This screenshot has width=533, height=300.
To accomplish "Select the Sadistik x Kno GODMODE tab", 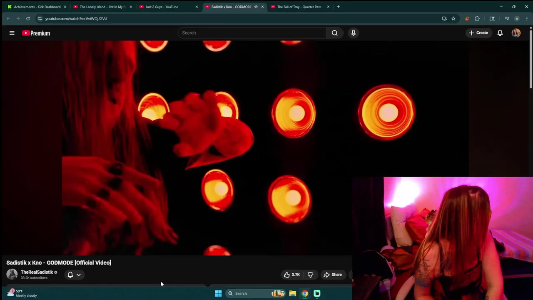I will (231, 7).
